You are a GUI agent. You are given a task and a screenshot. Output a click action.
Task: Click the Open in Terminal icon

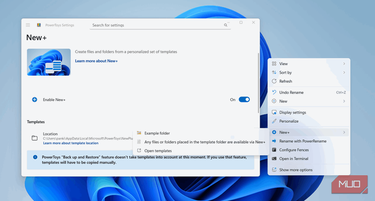274,159
